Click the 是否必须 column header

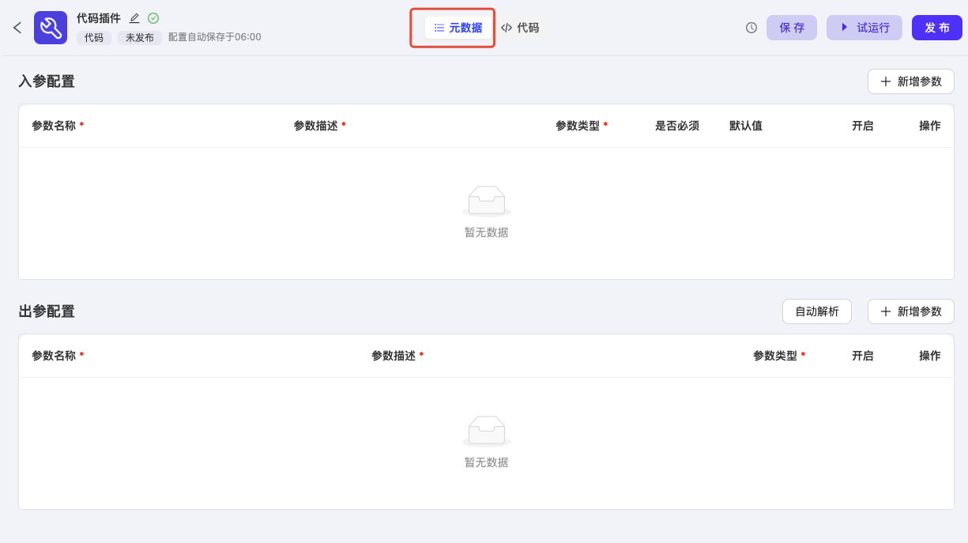click(677, 126)
